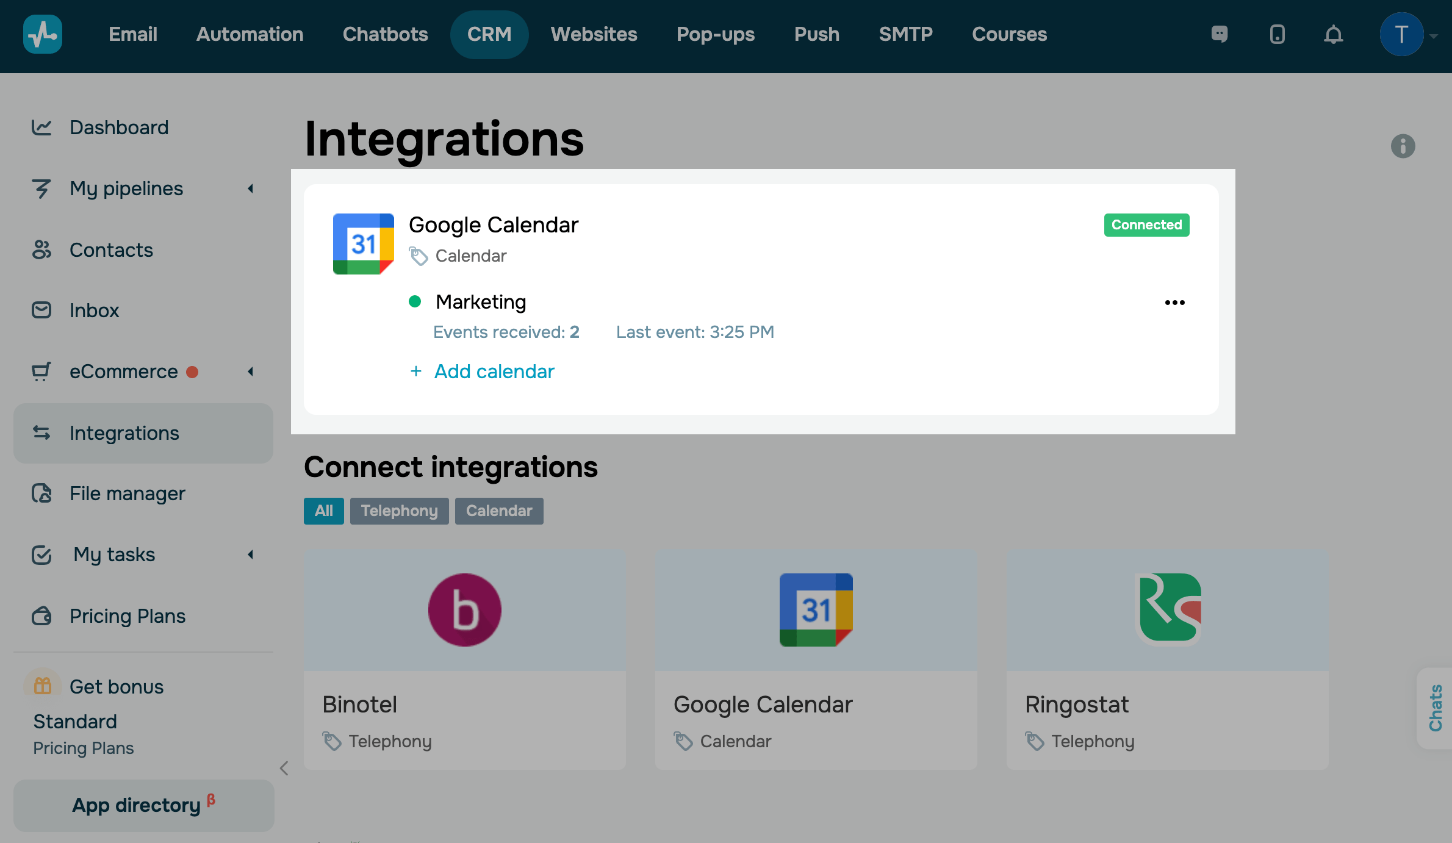1452x843 pixels.
Task: Collapse the sidebar with left chevron
Action: [x=284, y=768]
